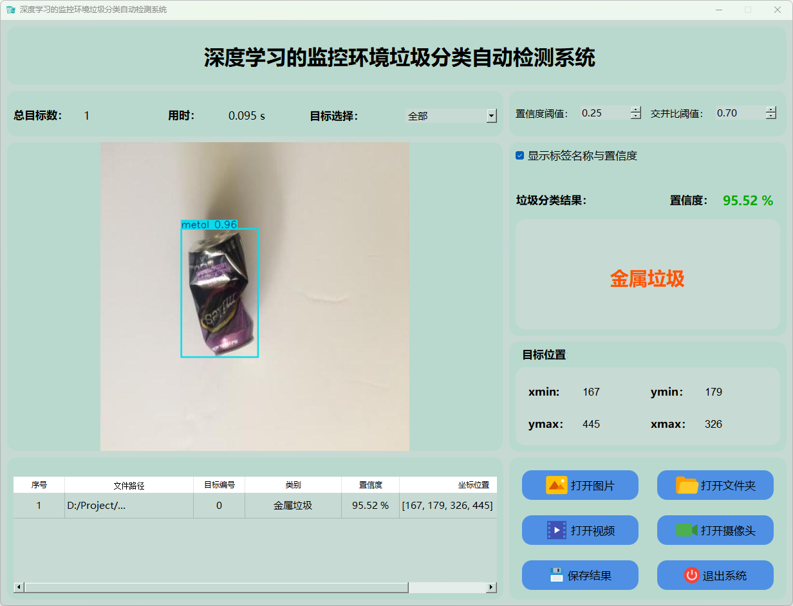Click the table's horizontal scrollbar thumb
The image size is (793, 606).
click(216, 587)
